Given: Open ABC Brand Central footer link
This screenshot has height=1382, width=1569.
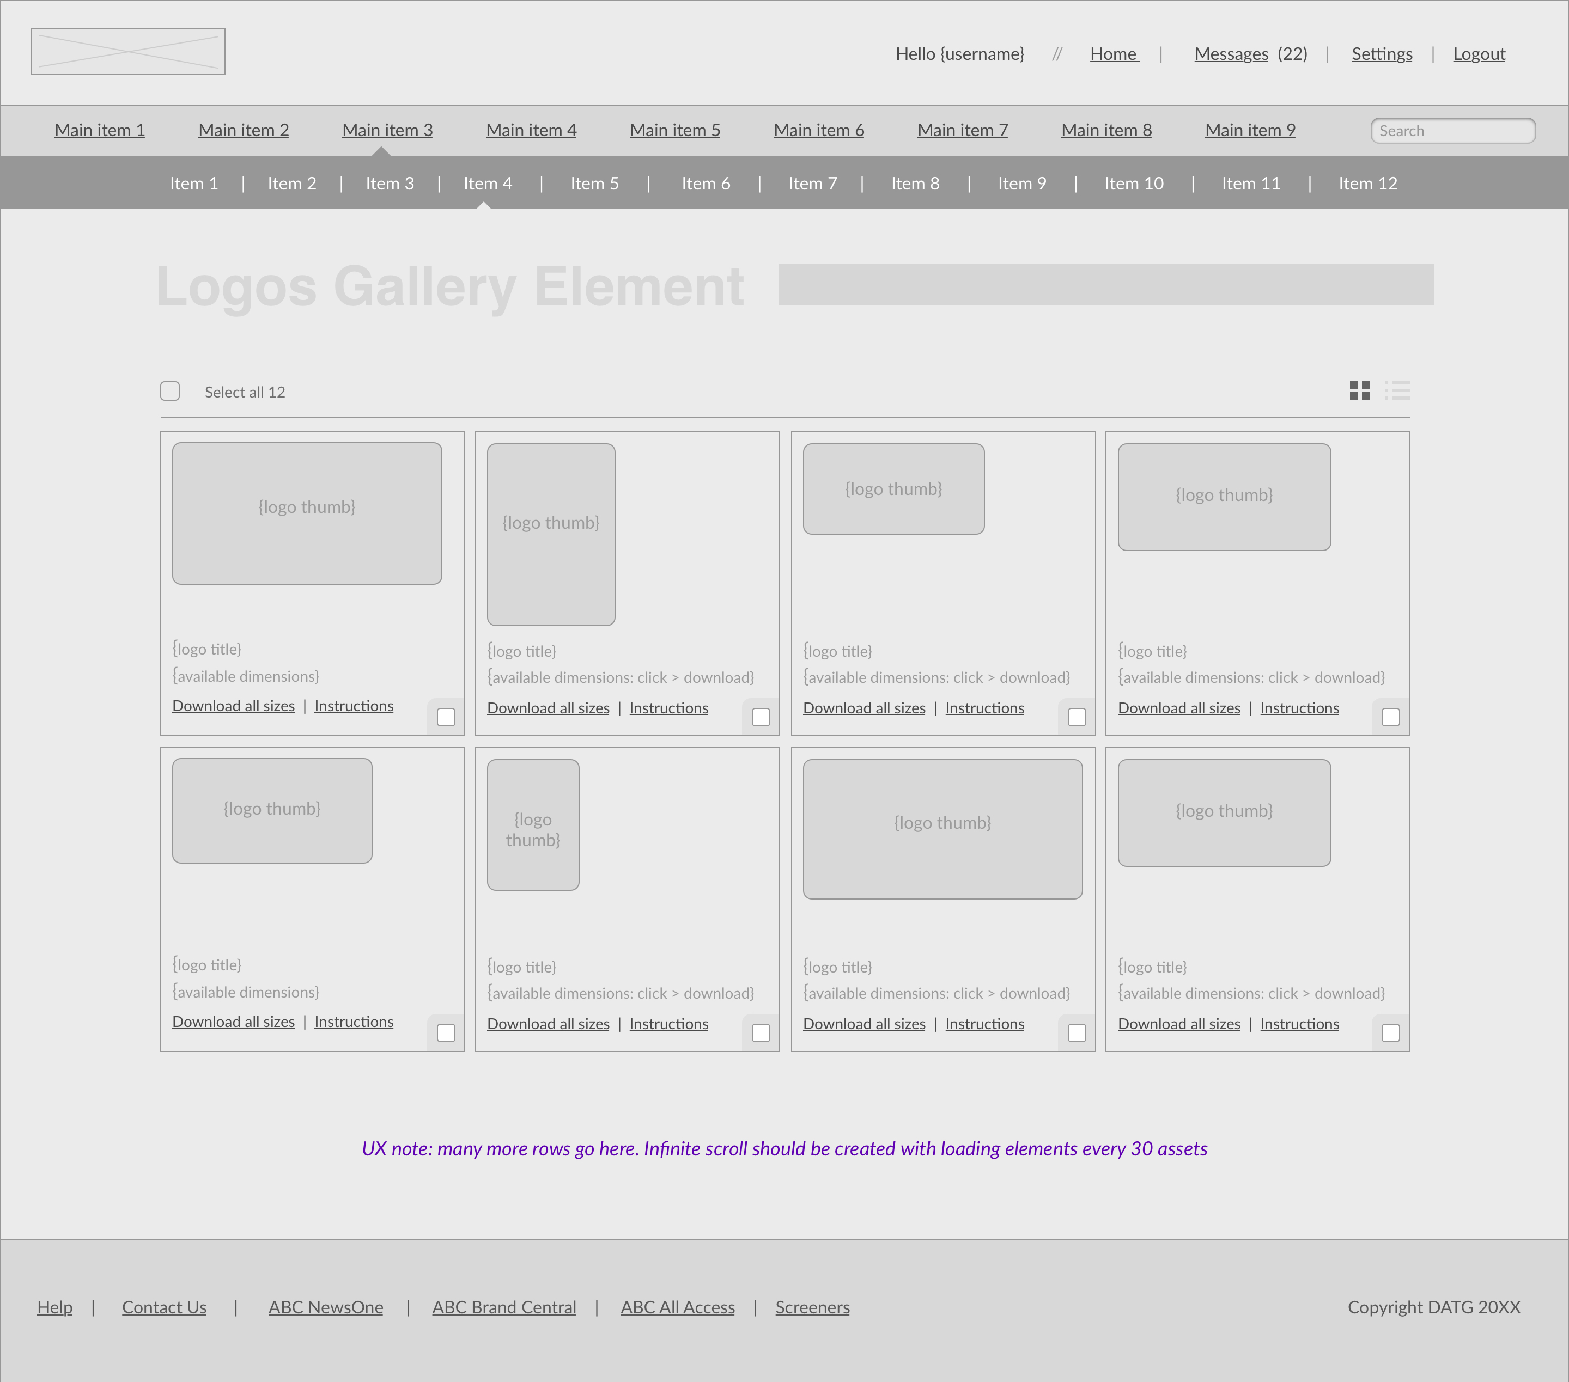Looking at the screenshot, I should [x=503, y=1307].
